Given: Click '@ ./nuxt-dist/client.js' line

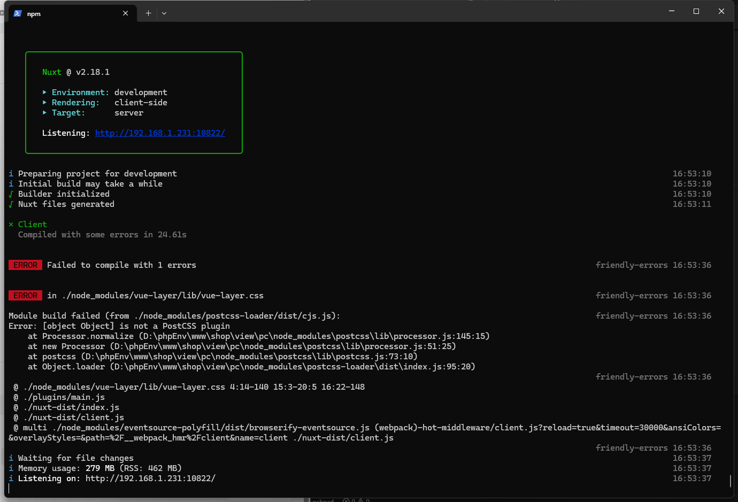Looking at the screenshot, I should (x=69, y=418).
